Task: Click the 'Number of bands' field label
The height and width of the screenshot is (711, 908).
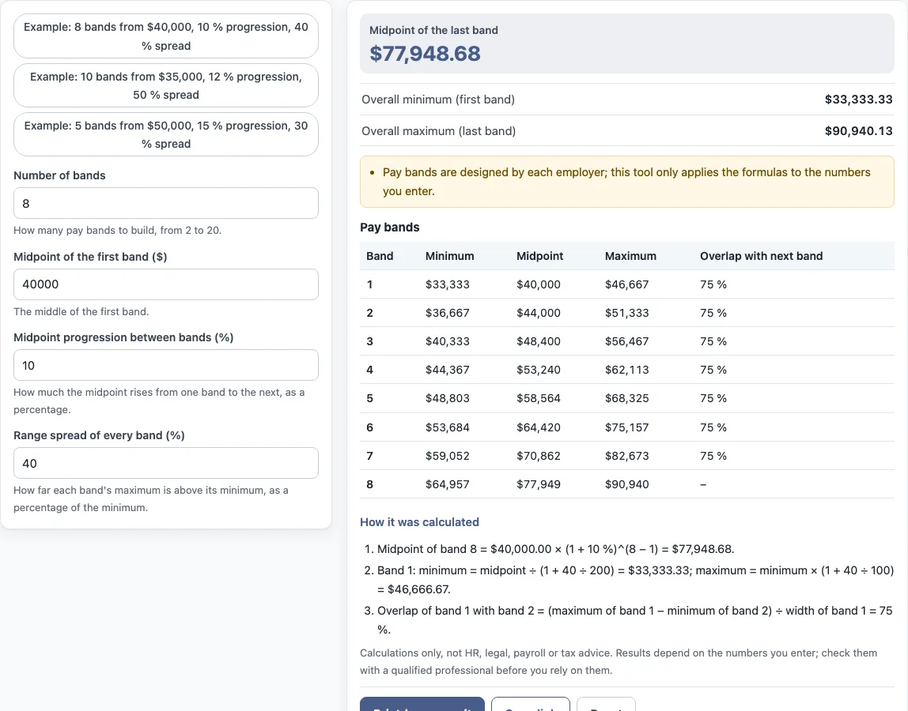Action: pyautogui.click(x=59, y=175)
